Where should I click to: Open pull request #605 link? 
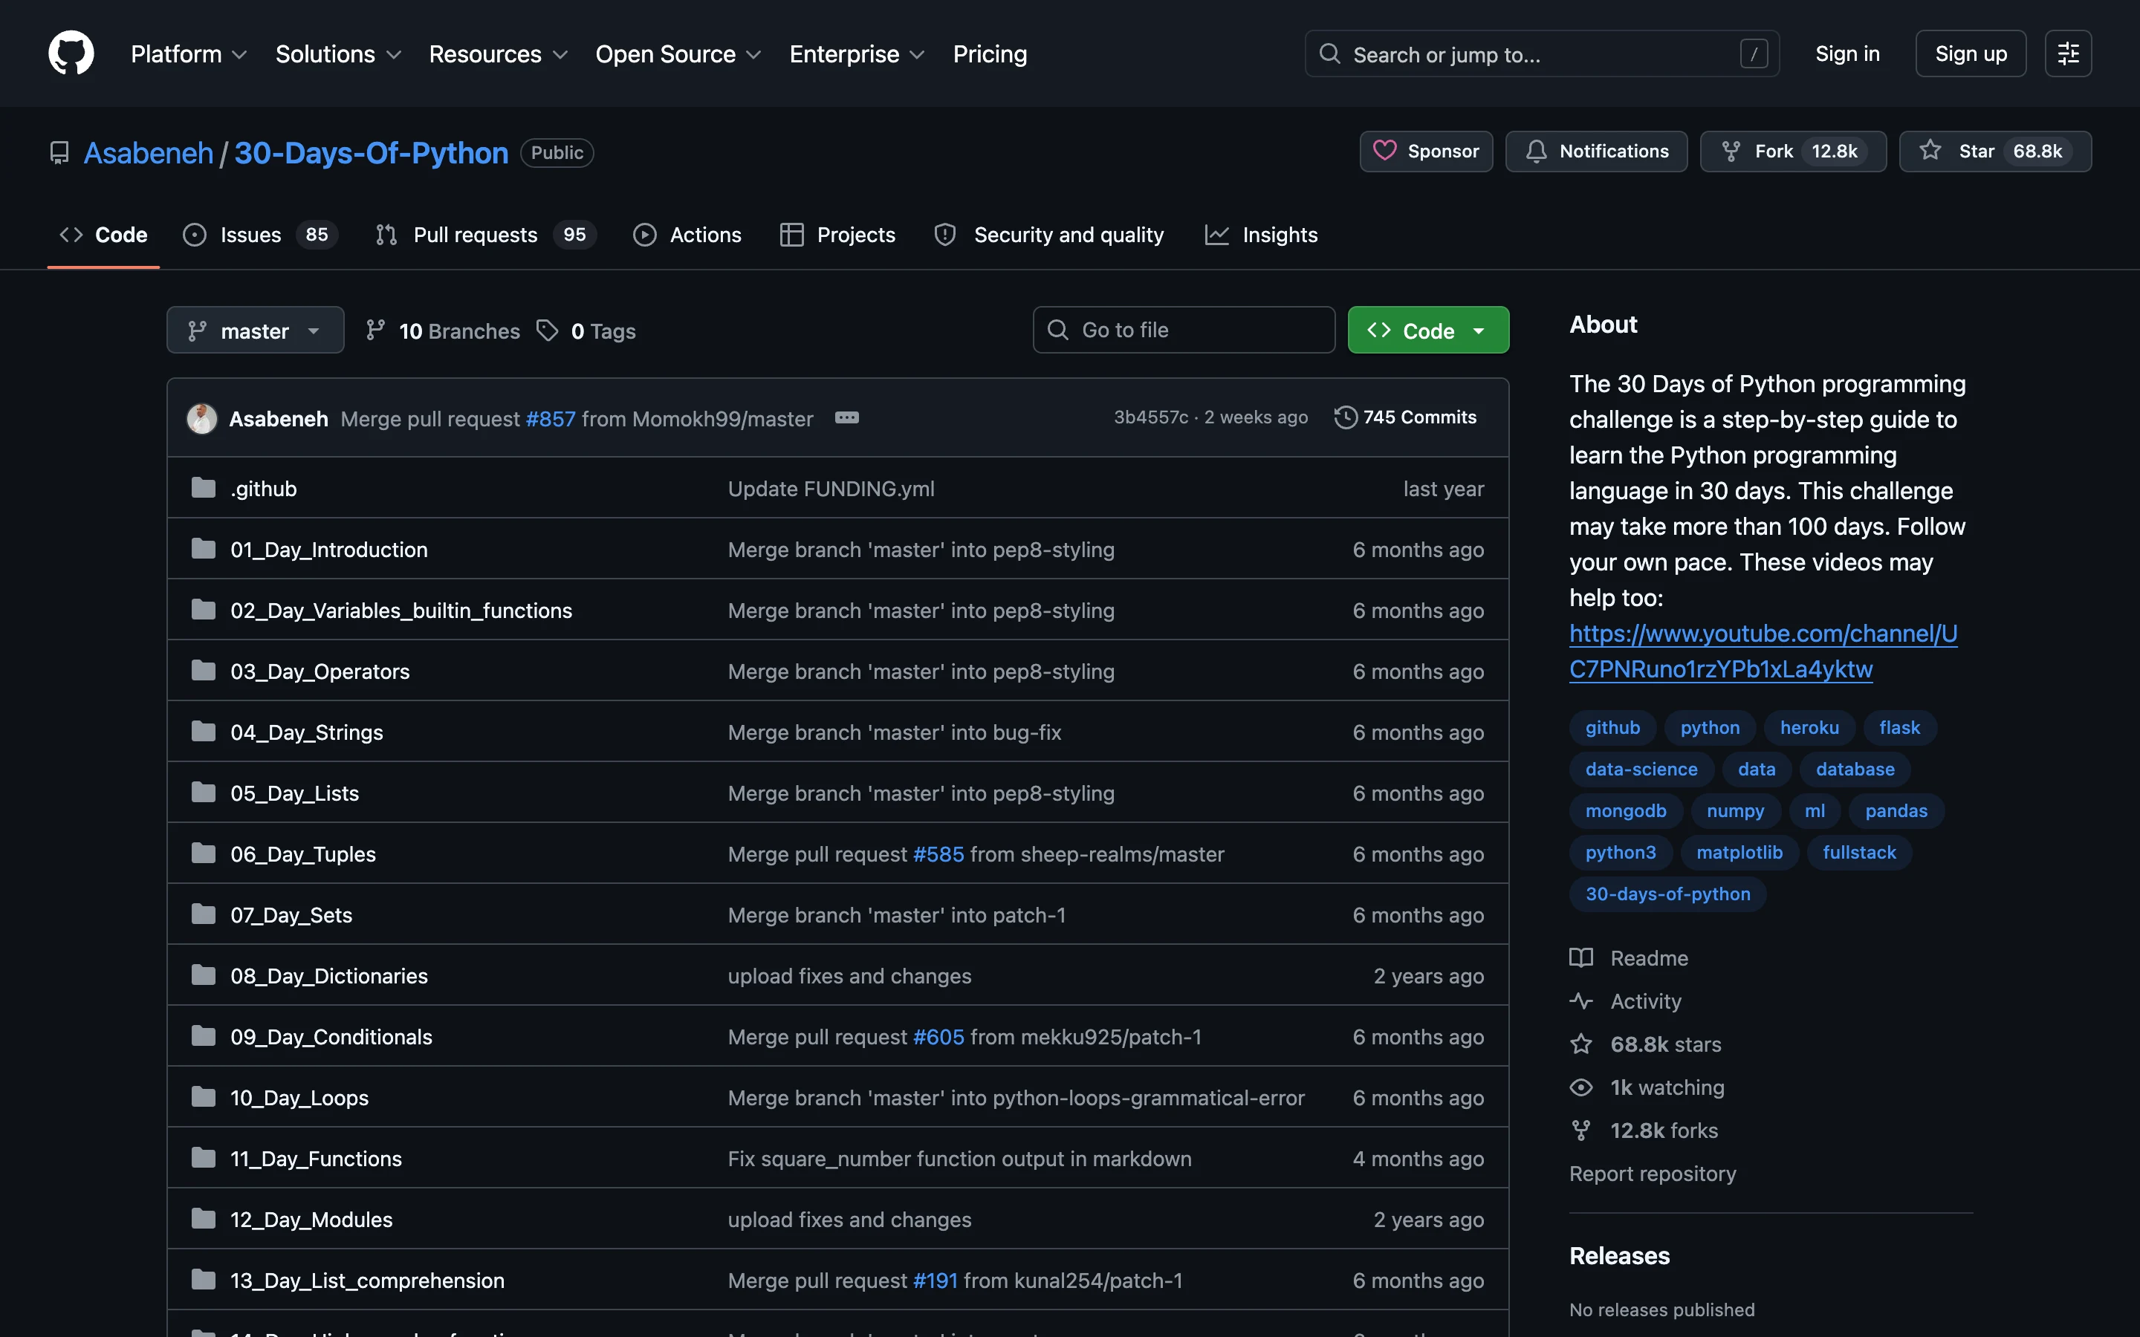click(x=938, y=1036)
